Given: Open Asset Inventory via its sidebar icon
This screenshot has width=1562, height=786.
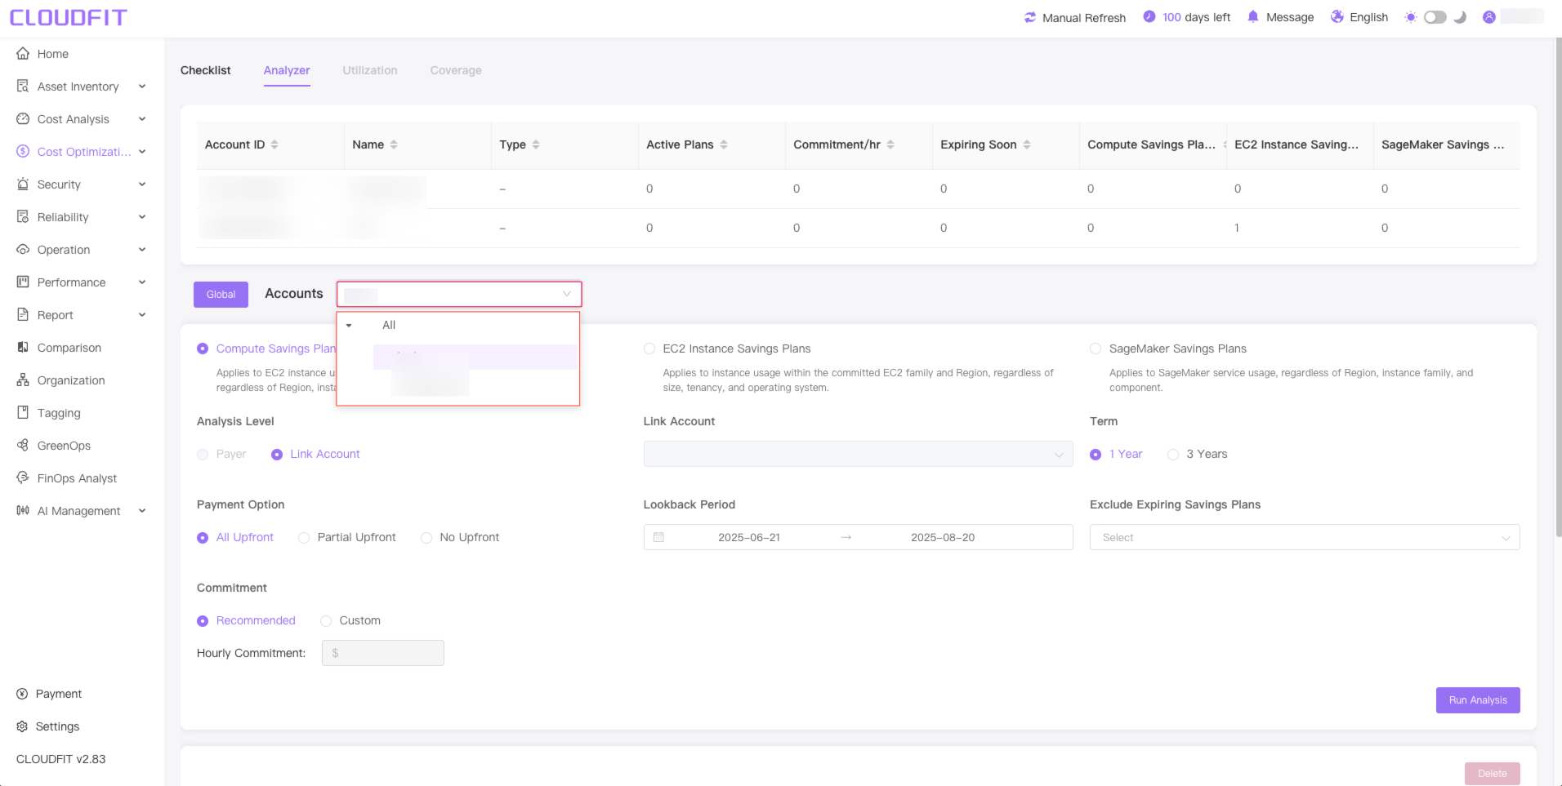Looking at the screenshot, I should coord(23,87).
